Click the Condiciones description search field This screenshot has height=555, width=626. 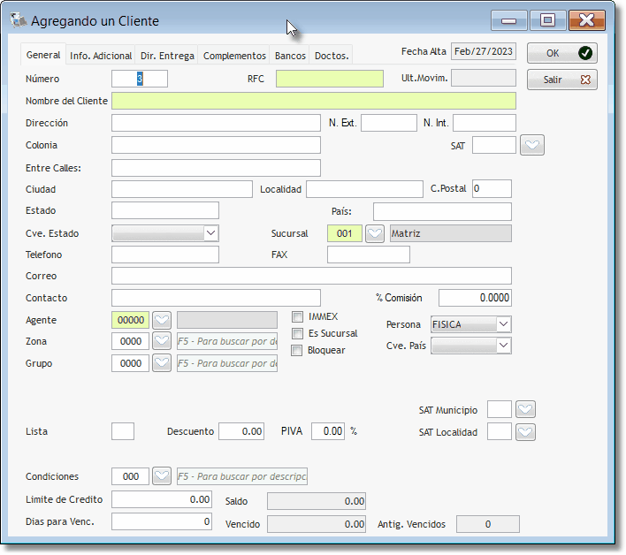(x=242, y=476)
